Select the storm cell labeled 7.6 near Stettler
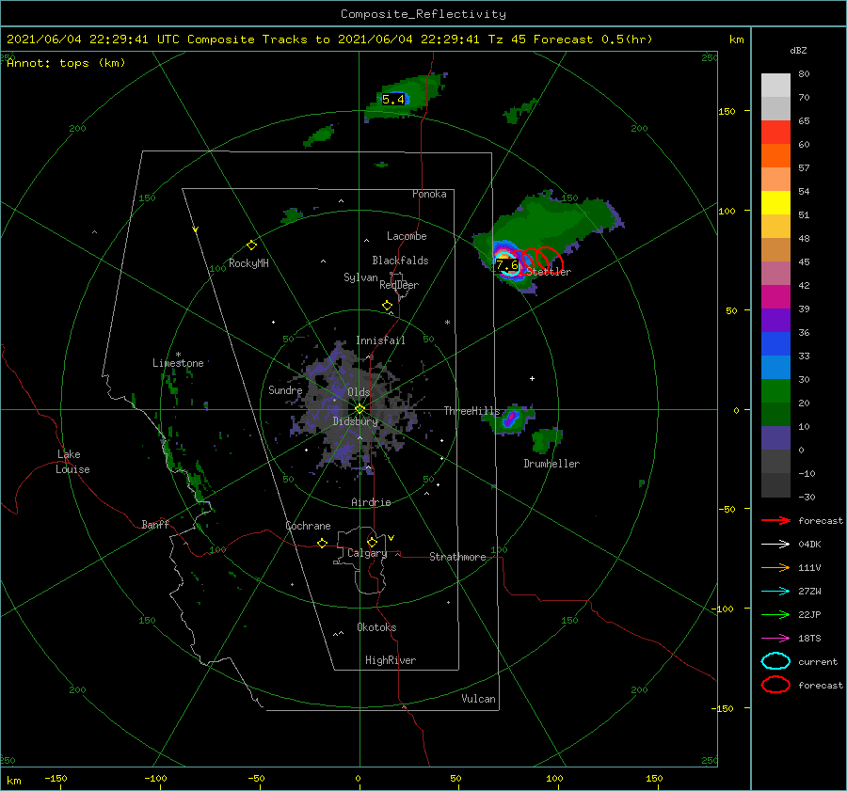847x791 pixels. pos(507,264)
